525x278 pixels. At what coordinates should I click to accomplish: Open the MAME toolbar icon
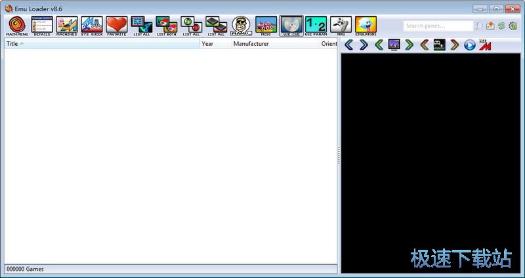tap(241, 26)
